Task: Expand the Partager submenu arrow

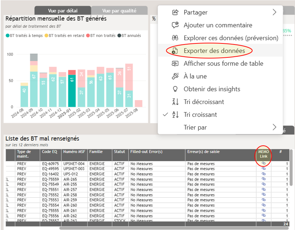Action: coord(275,13)
